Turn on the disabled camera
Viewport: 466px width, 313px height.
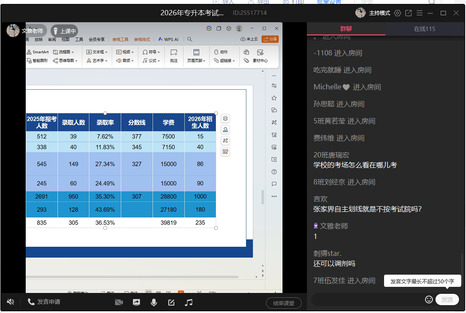pos(119,302)
